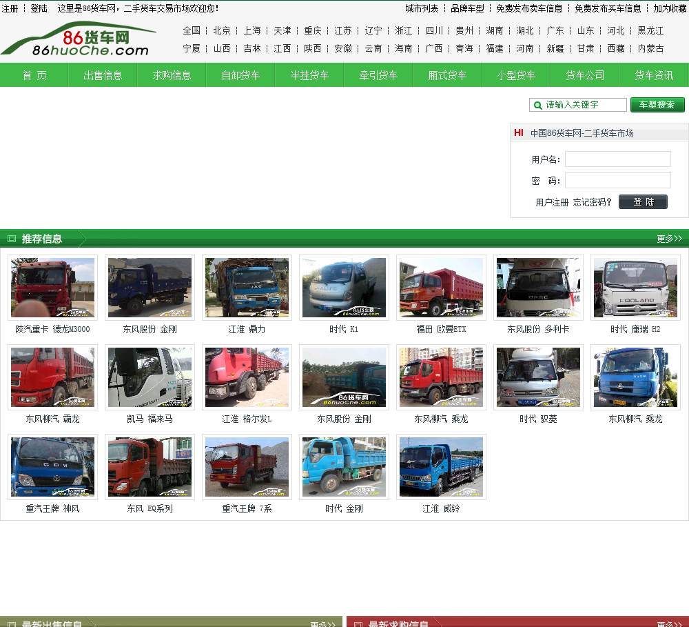
Task: Open the 城市列表 top link
Action: click(422, 8)
